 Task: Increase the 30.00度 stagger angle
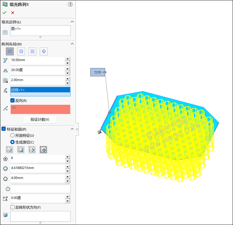(68, 69)
